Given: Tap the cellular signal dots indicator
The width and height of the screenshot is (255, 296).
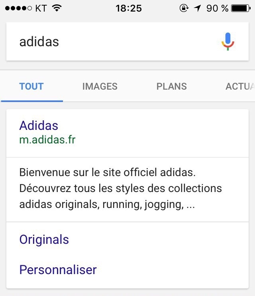Looking at the screenshot, I should click(x=18, y=8).
